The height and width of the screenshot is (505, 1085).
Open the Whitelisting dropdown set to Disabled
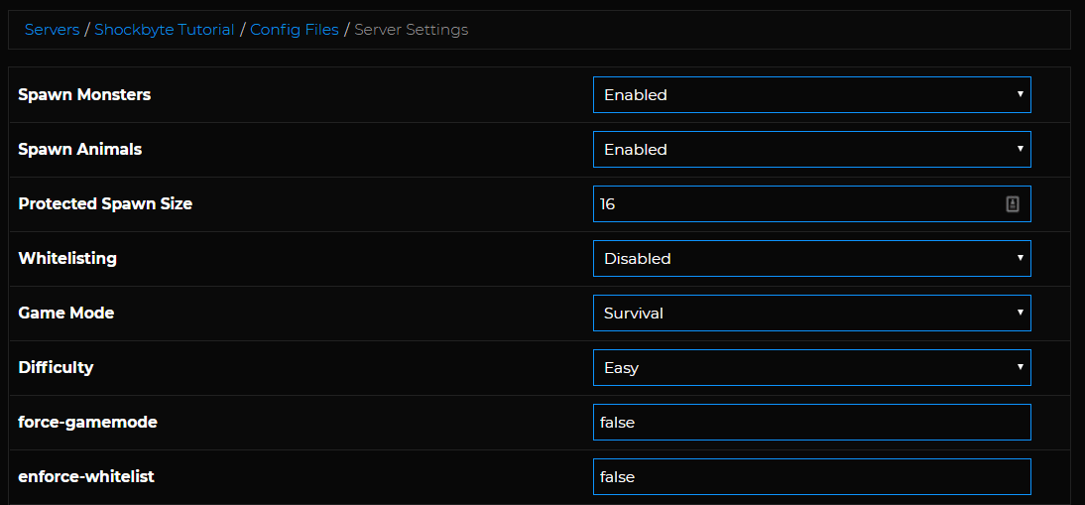pyautogui.click(x=811, y=259)
